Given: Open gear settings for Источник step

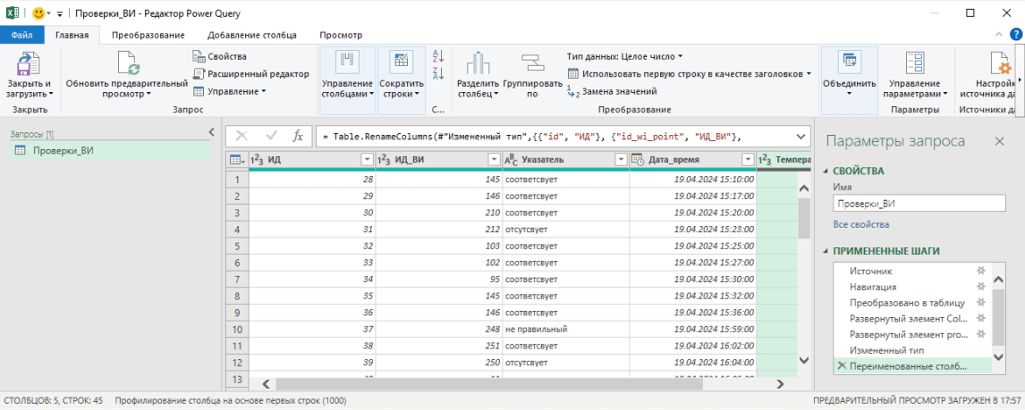Looking at the screenshot, I should [x=980, y=271].
